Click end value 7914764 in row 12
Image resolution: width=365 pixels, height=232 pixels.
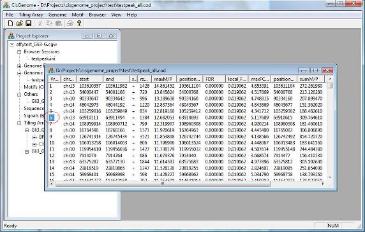114,155
